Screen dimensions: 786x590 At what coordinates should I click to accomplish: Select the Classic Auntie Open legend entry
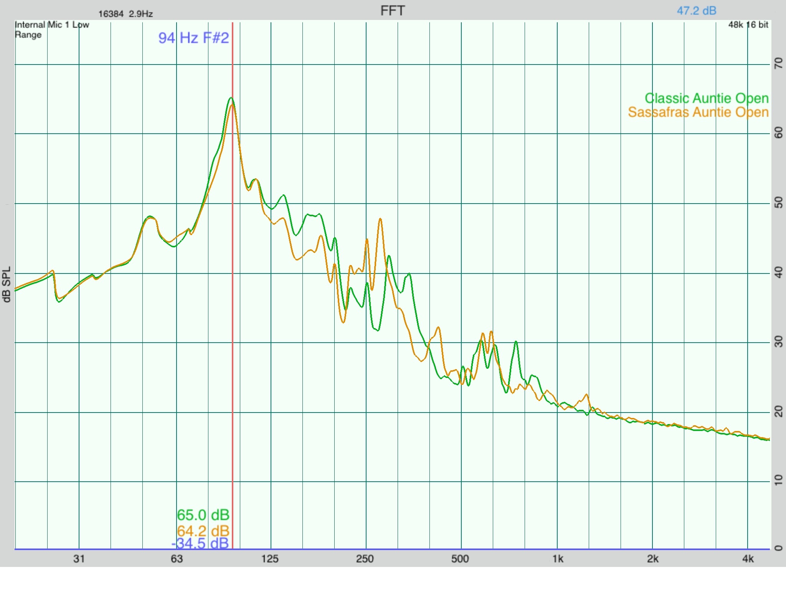[x=707, y=98]
